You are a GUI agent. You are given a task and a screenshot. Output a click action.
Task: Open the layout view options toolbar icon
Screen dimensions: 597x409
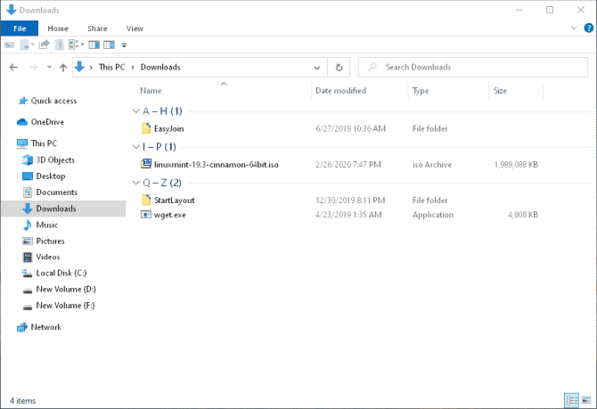[76, 45]
